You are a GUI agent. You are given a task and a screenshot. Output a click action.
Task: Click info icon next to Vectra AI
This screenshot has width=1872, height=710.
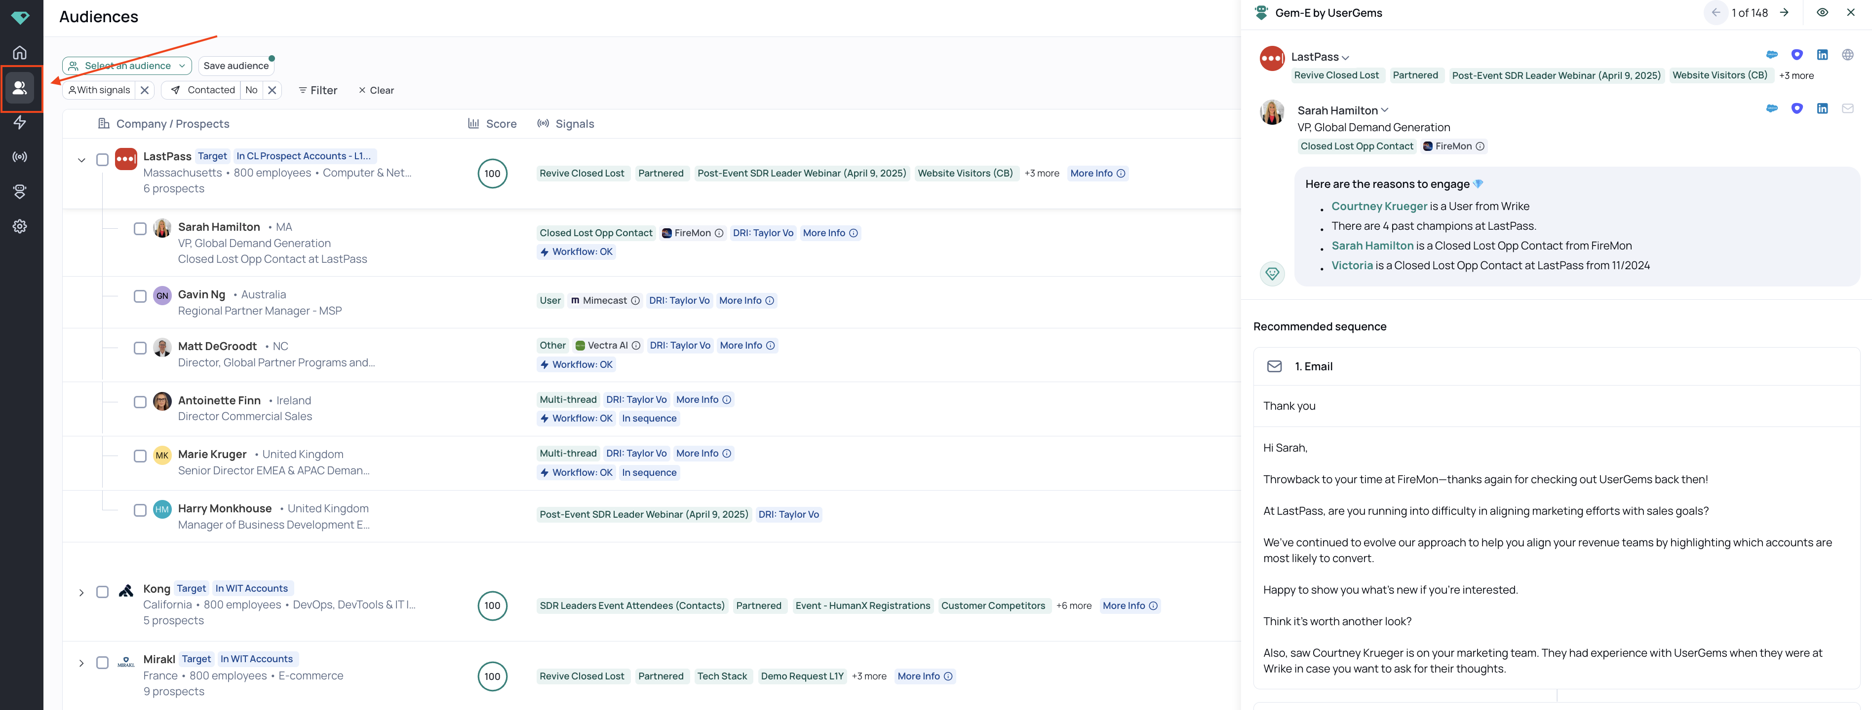pyautogui.click(x=636, y=346)
